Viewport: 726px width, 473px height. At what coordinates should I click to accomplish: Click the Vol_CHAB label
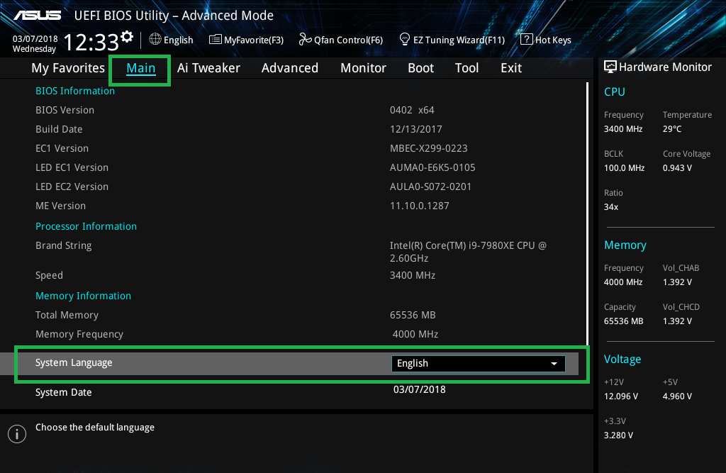tap(681, 268)
